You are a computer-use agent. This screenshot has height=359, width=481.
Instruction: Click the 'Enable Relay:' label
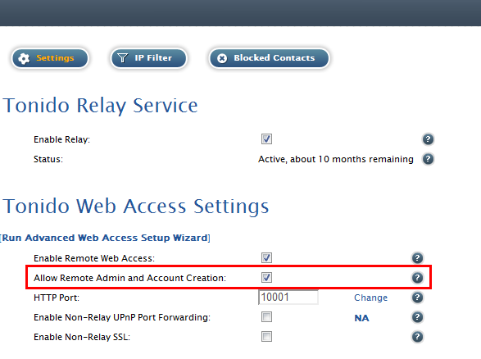click(61, 139)
